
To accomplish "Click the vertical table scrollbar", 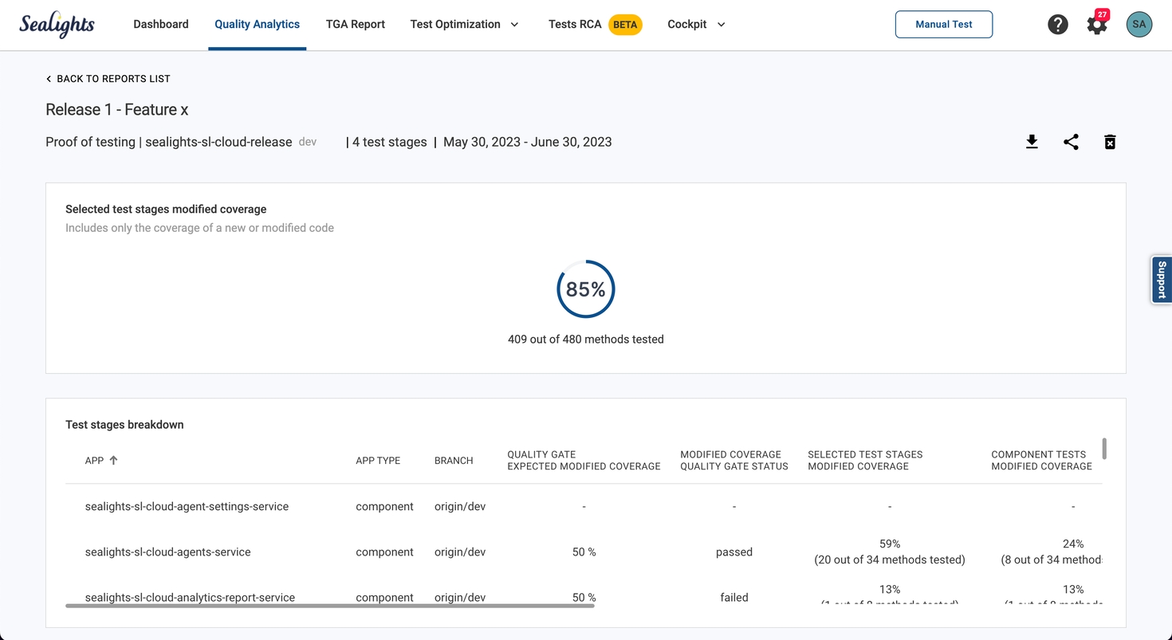I will [1104, 449].
